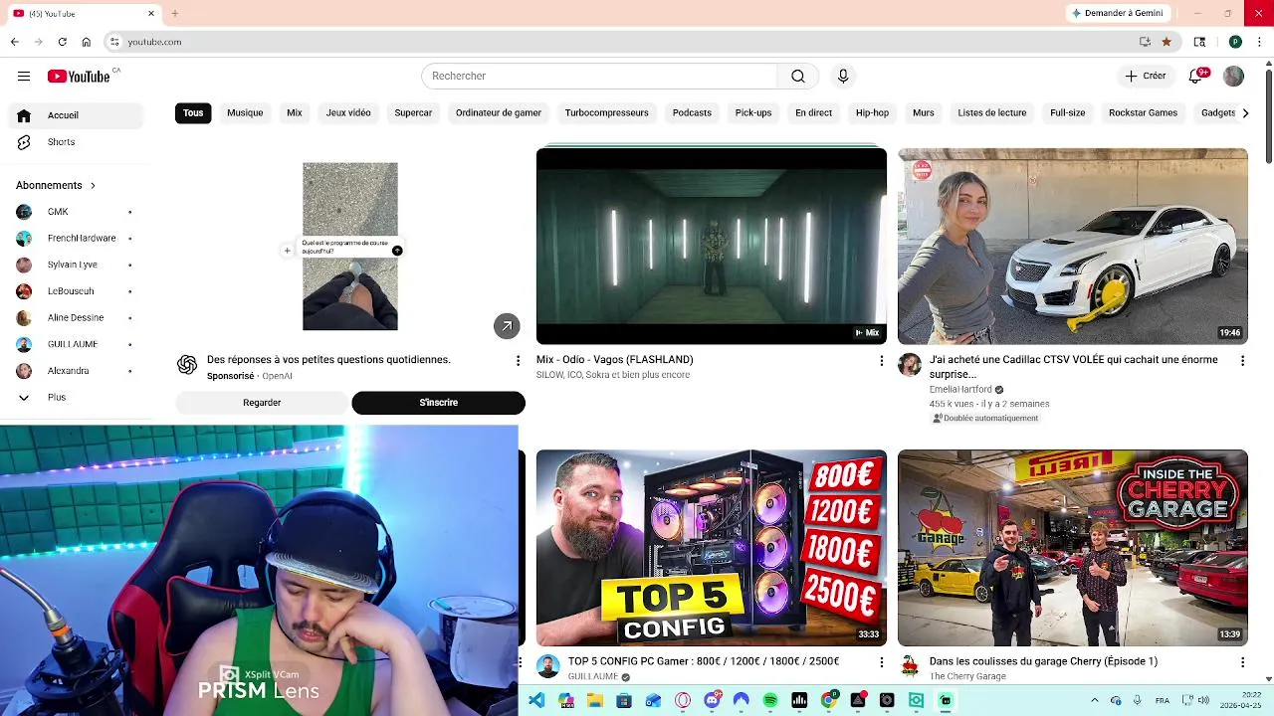Select the Tous filter chip
The image size is (1274, 716).
[193, 112]
